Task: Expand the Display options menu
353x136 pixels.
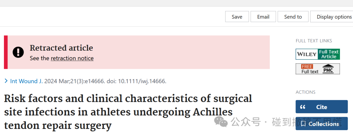Action: [332, 17]
